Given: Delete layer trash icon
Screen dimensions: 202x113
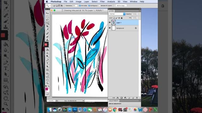Looking at the screenshot, I should point(137,98).
